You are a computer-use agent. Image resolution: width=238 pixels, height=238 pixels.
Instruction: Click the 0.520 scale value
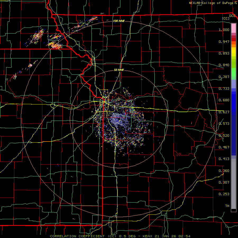click(x=224, y=136)
